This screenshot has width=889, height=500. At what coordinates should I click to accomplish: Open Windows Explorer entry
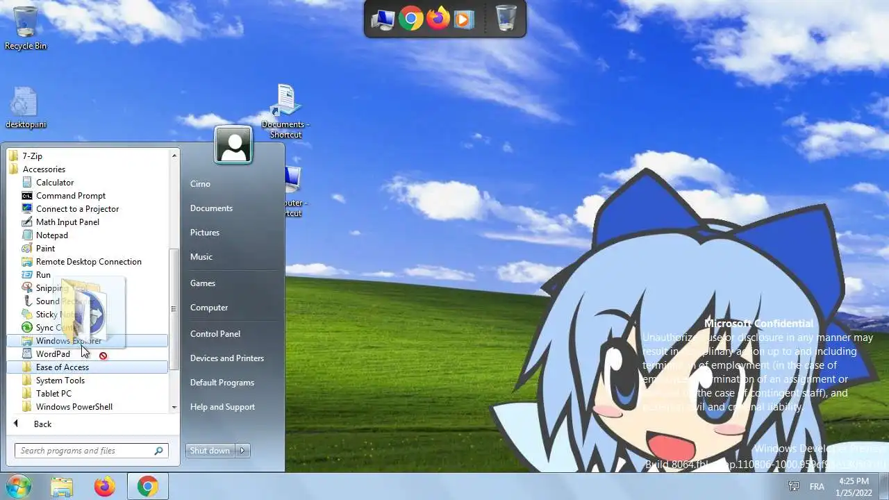click(87, 341)
